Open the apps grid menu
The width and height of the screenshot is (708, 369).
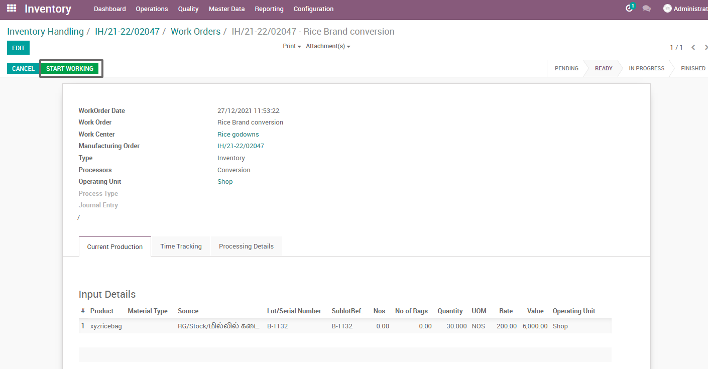click(11, 9)
